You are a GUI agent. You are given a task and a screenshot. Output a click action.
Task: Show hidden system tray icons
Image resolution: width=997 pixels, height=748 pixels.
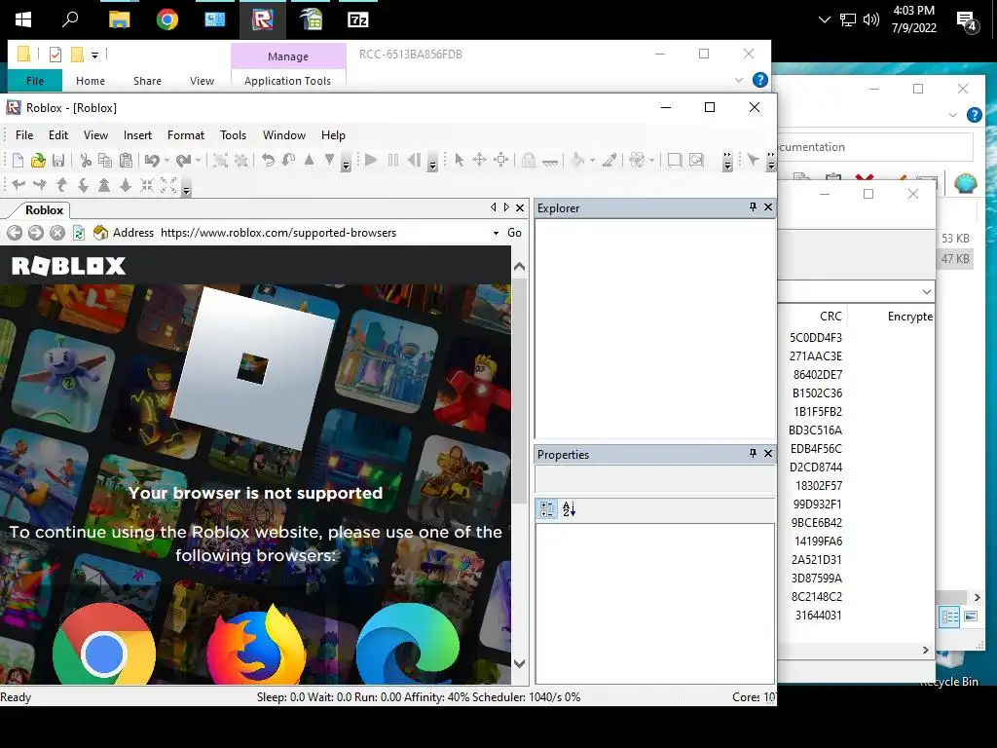point(824,19)
